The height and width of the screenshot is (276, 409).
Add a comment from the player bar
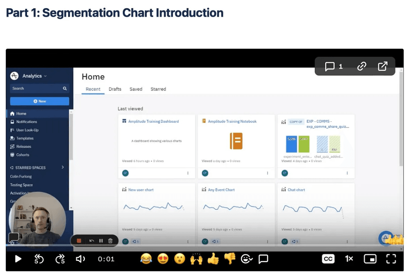263,258
